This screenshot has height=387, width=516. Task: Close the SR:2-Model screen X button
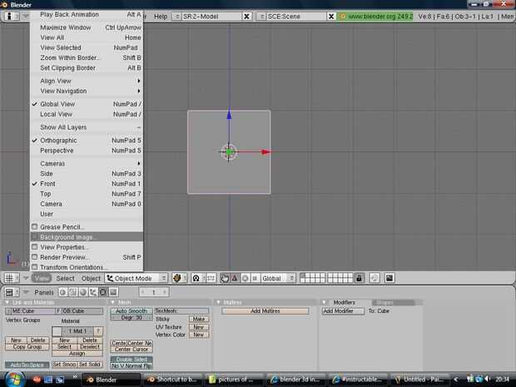pyautogui.click(x=246, y=17)
